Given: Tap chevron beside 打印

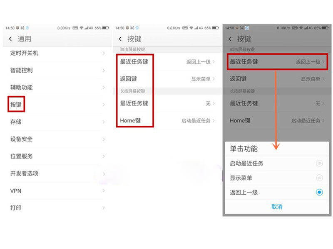Looking at the screenshot, I should coord(104,208).
